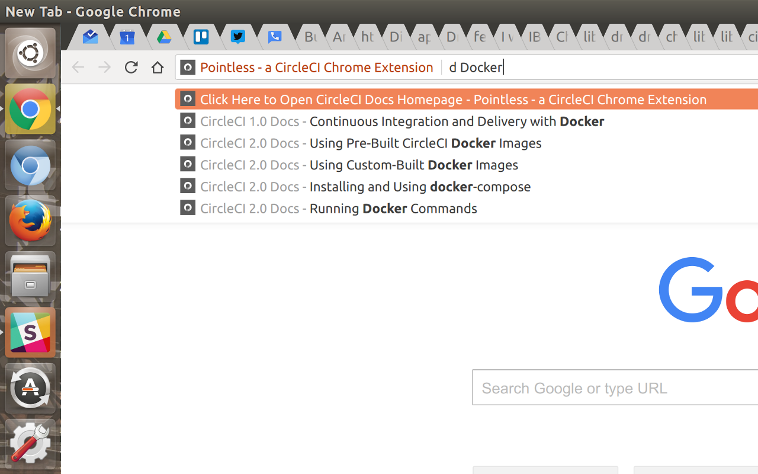Click the Pointless extension icon in omnibox

pyautogui.click(x=188, y=68)
